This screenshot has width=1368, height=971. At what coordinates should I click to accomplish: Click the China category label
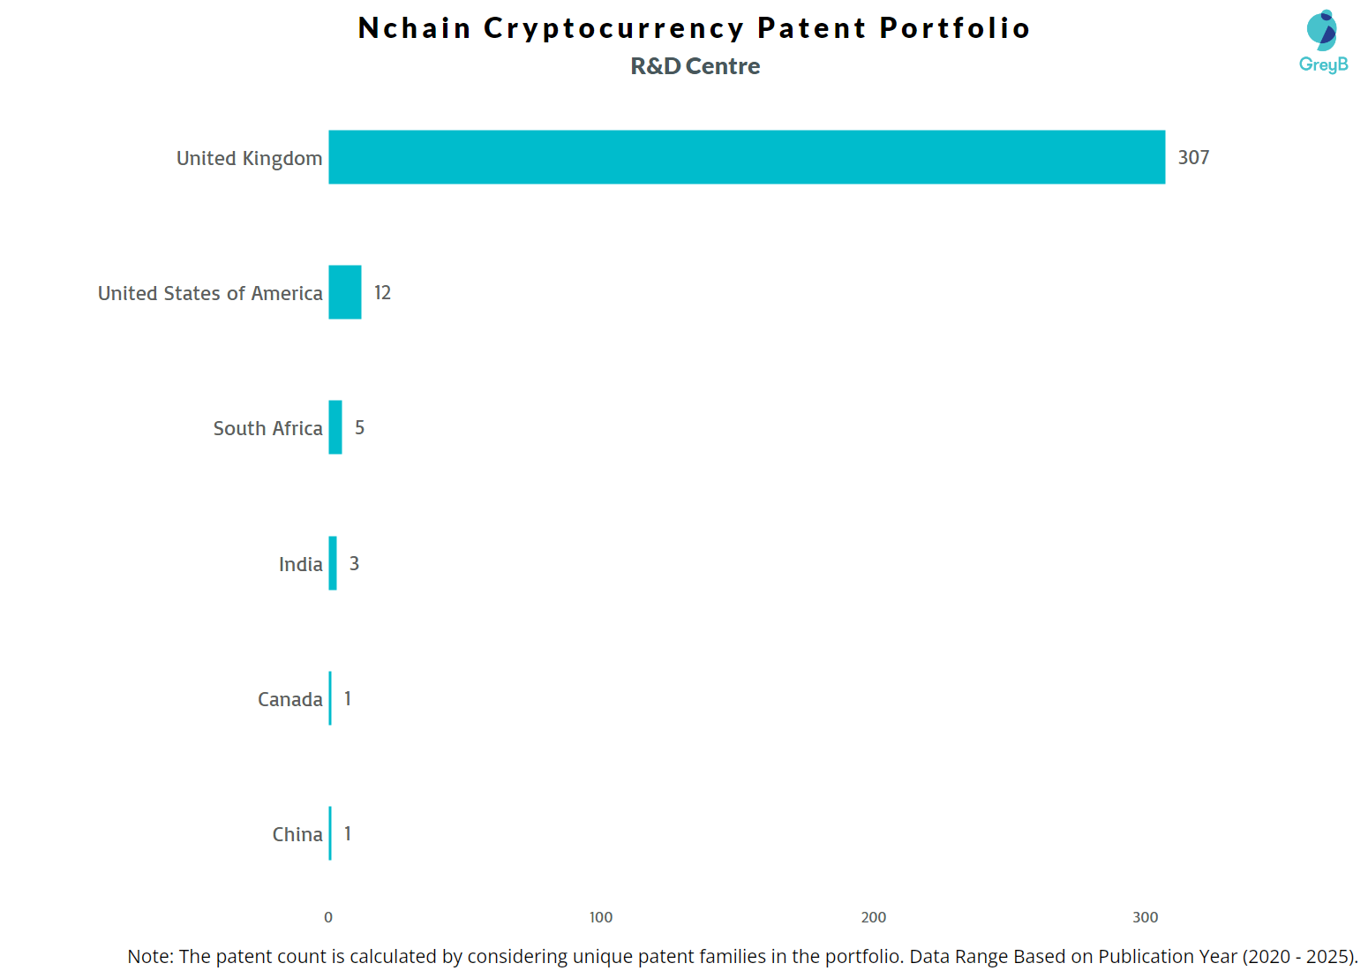(297, 834)
